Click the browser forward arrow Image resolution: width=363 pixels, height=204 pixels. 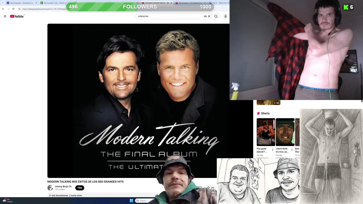pos(8,9)
